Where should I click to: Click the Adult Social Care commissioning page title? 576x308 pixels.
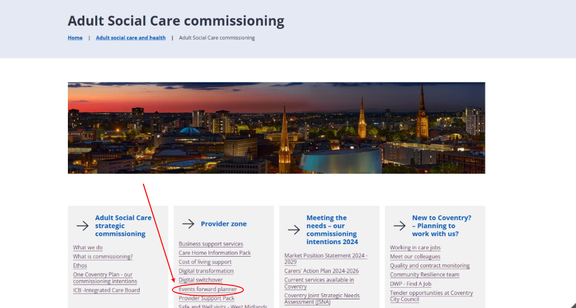point(176,21)
